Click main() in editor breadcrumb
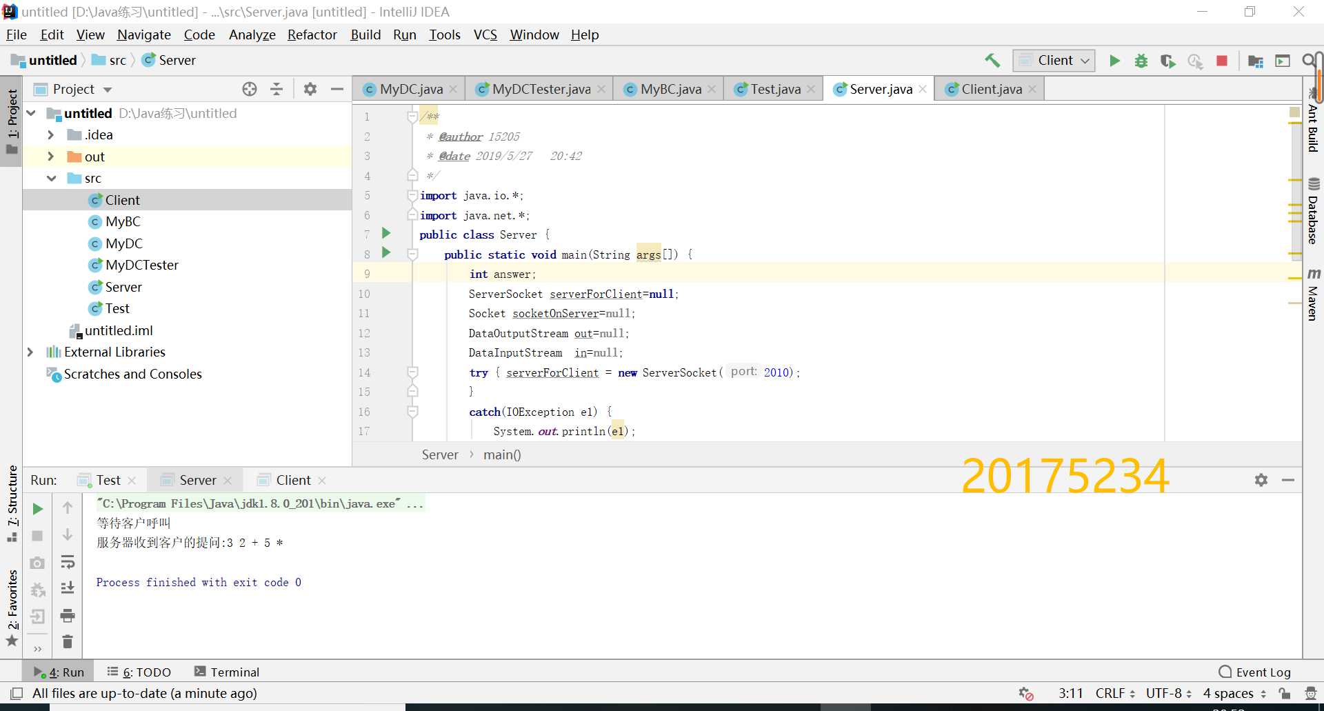This screenshot has width=1324, height=711. coord(502,454)
